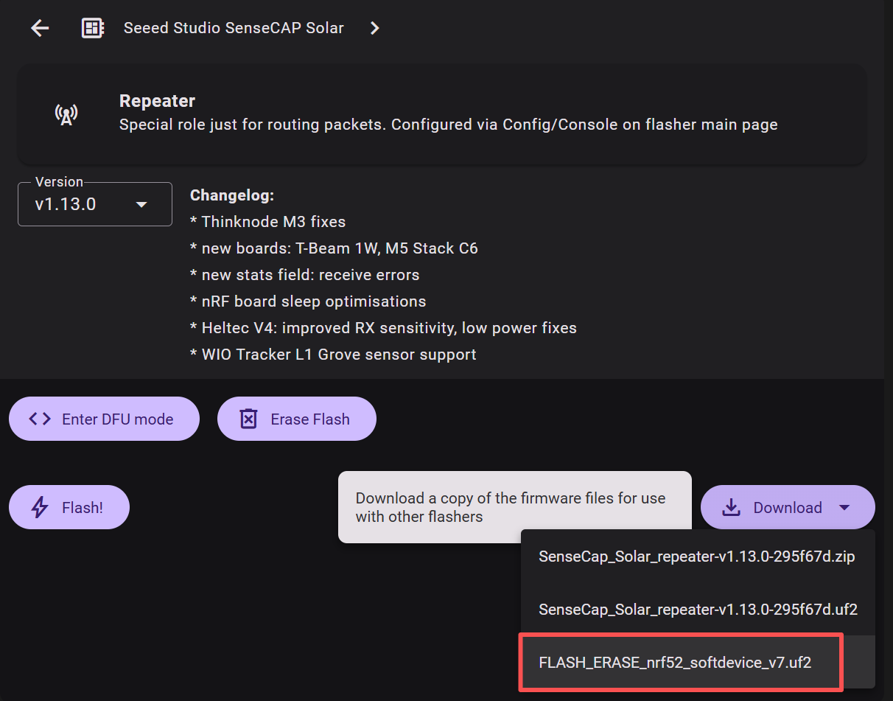Go back using the left arrow icon
The image size is (893, 701).
40,28
